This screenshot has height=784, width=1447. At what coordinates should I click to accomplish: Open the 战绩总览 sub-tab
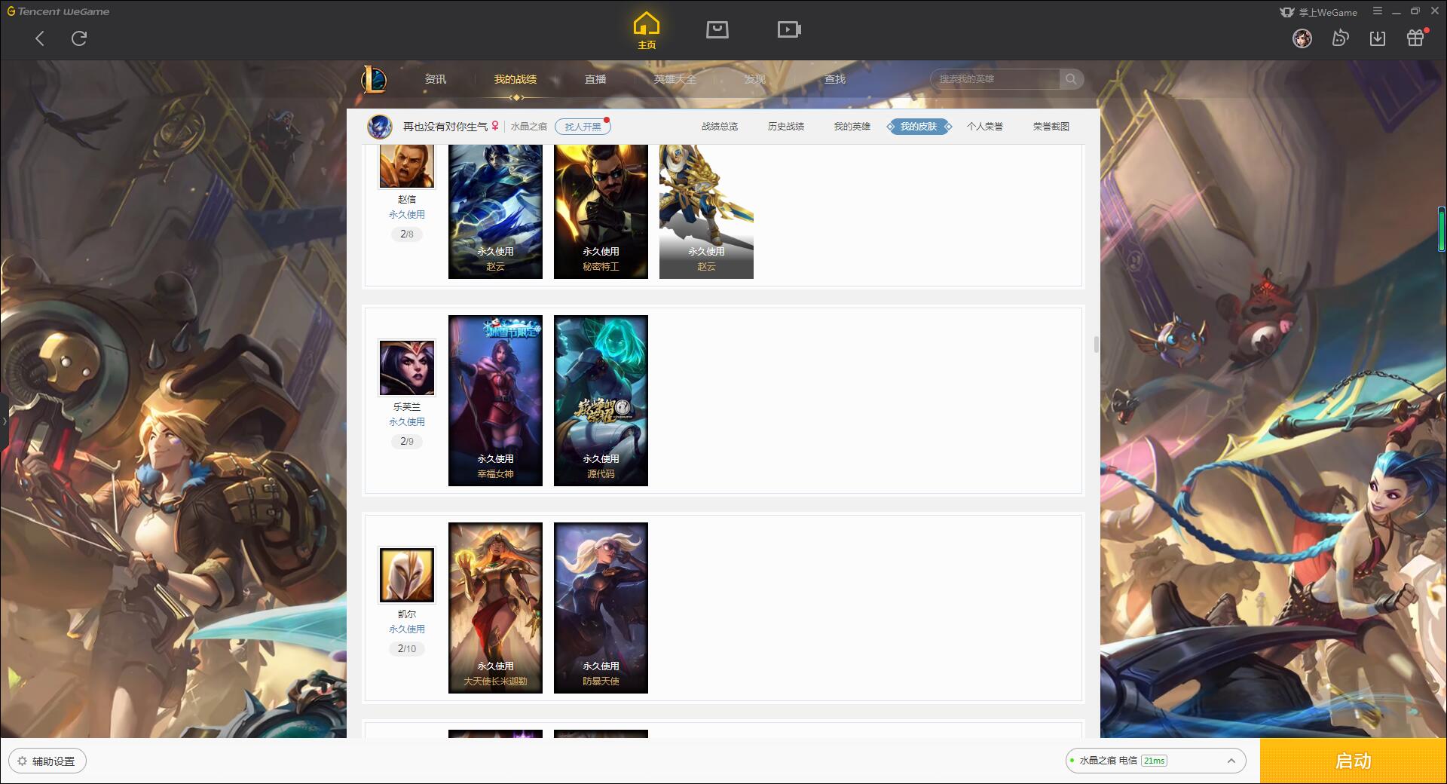pyautogui.click(x=720, y=127)
